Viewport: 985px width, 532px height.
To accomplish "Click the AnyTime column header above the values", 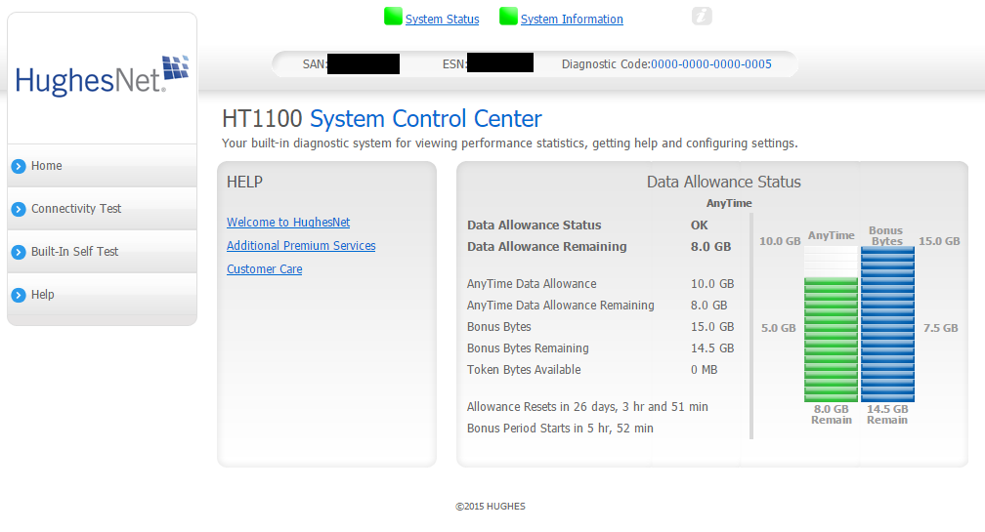I will click(x=729, y=203).
